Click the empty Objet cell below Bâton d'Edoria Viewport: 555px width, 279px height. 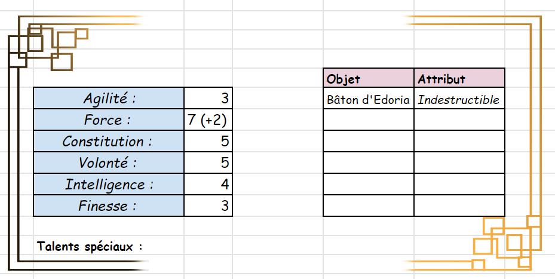tap(368, 119)
